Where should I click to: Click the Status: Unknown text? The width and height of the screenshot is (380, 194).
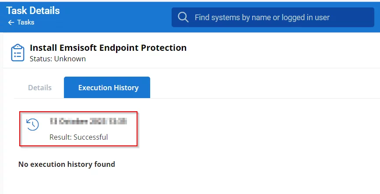[57, 59]
